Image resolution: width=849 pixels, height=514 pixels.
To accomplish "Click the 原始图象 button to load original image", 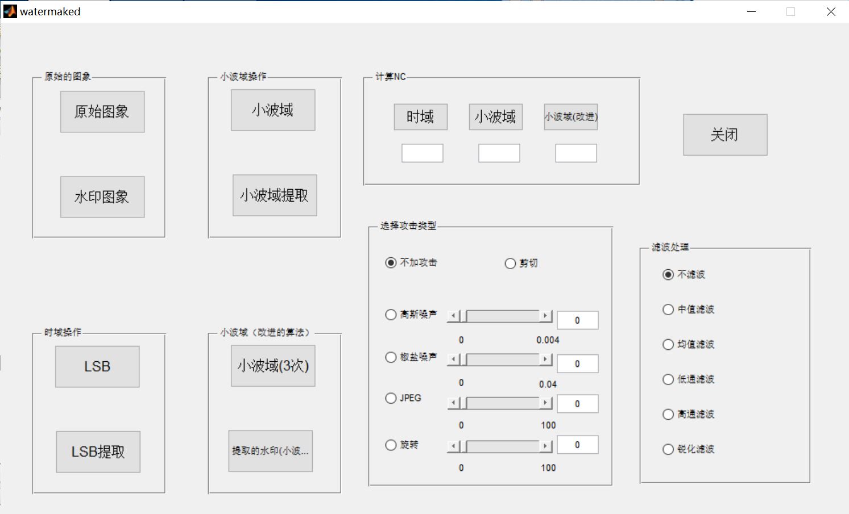I will (x=102, y=111).
